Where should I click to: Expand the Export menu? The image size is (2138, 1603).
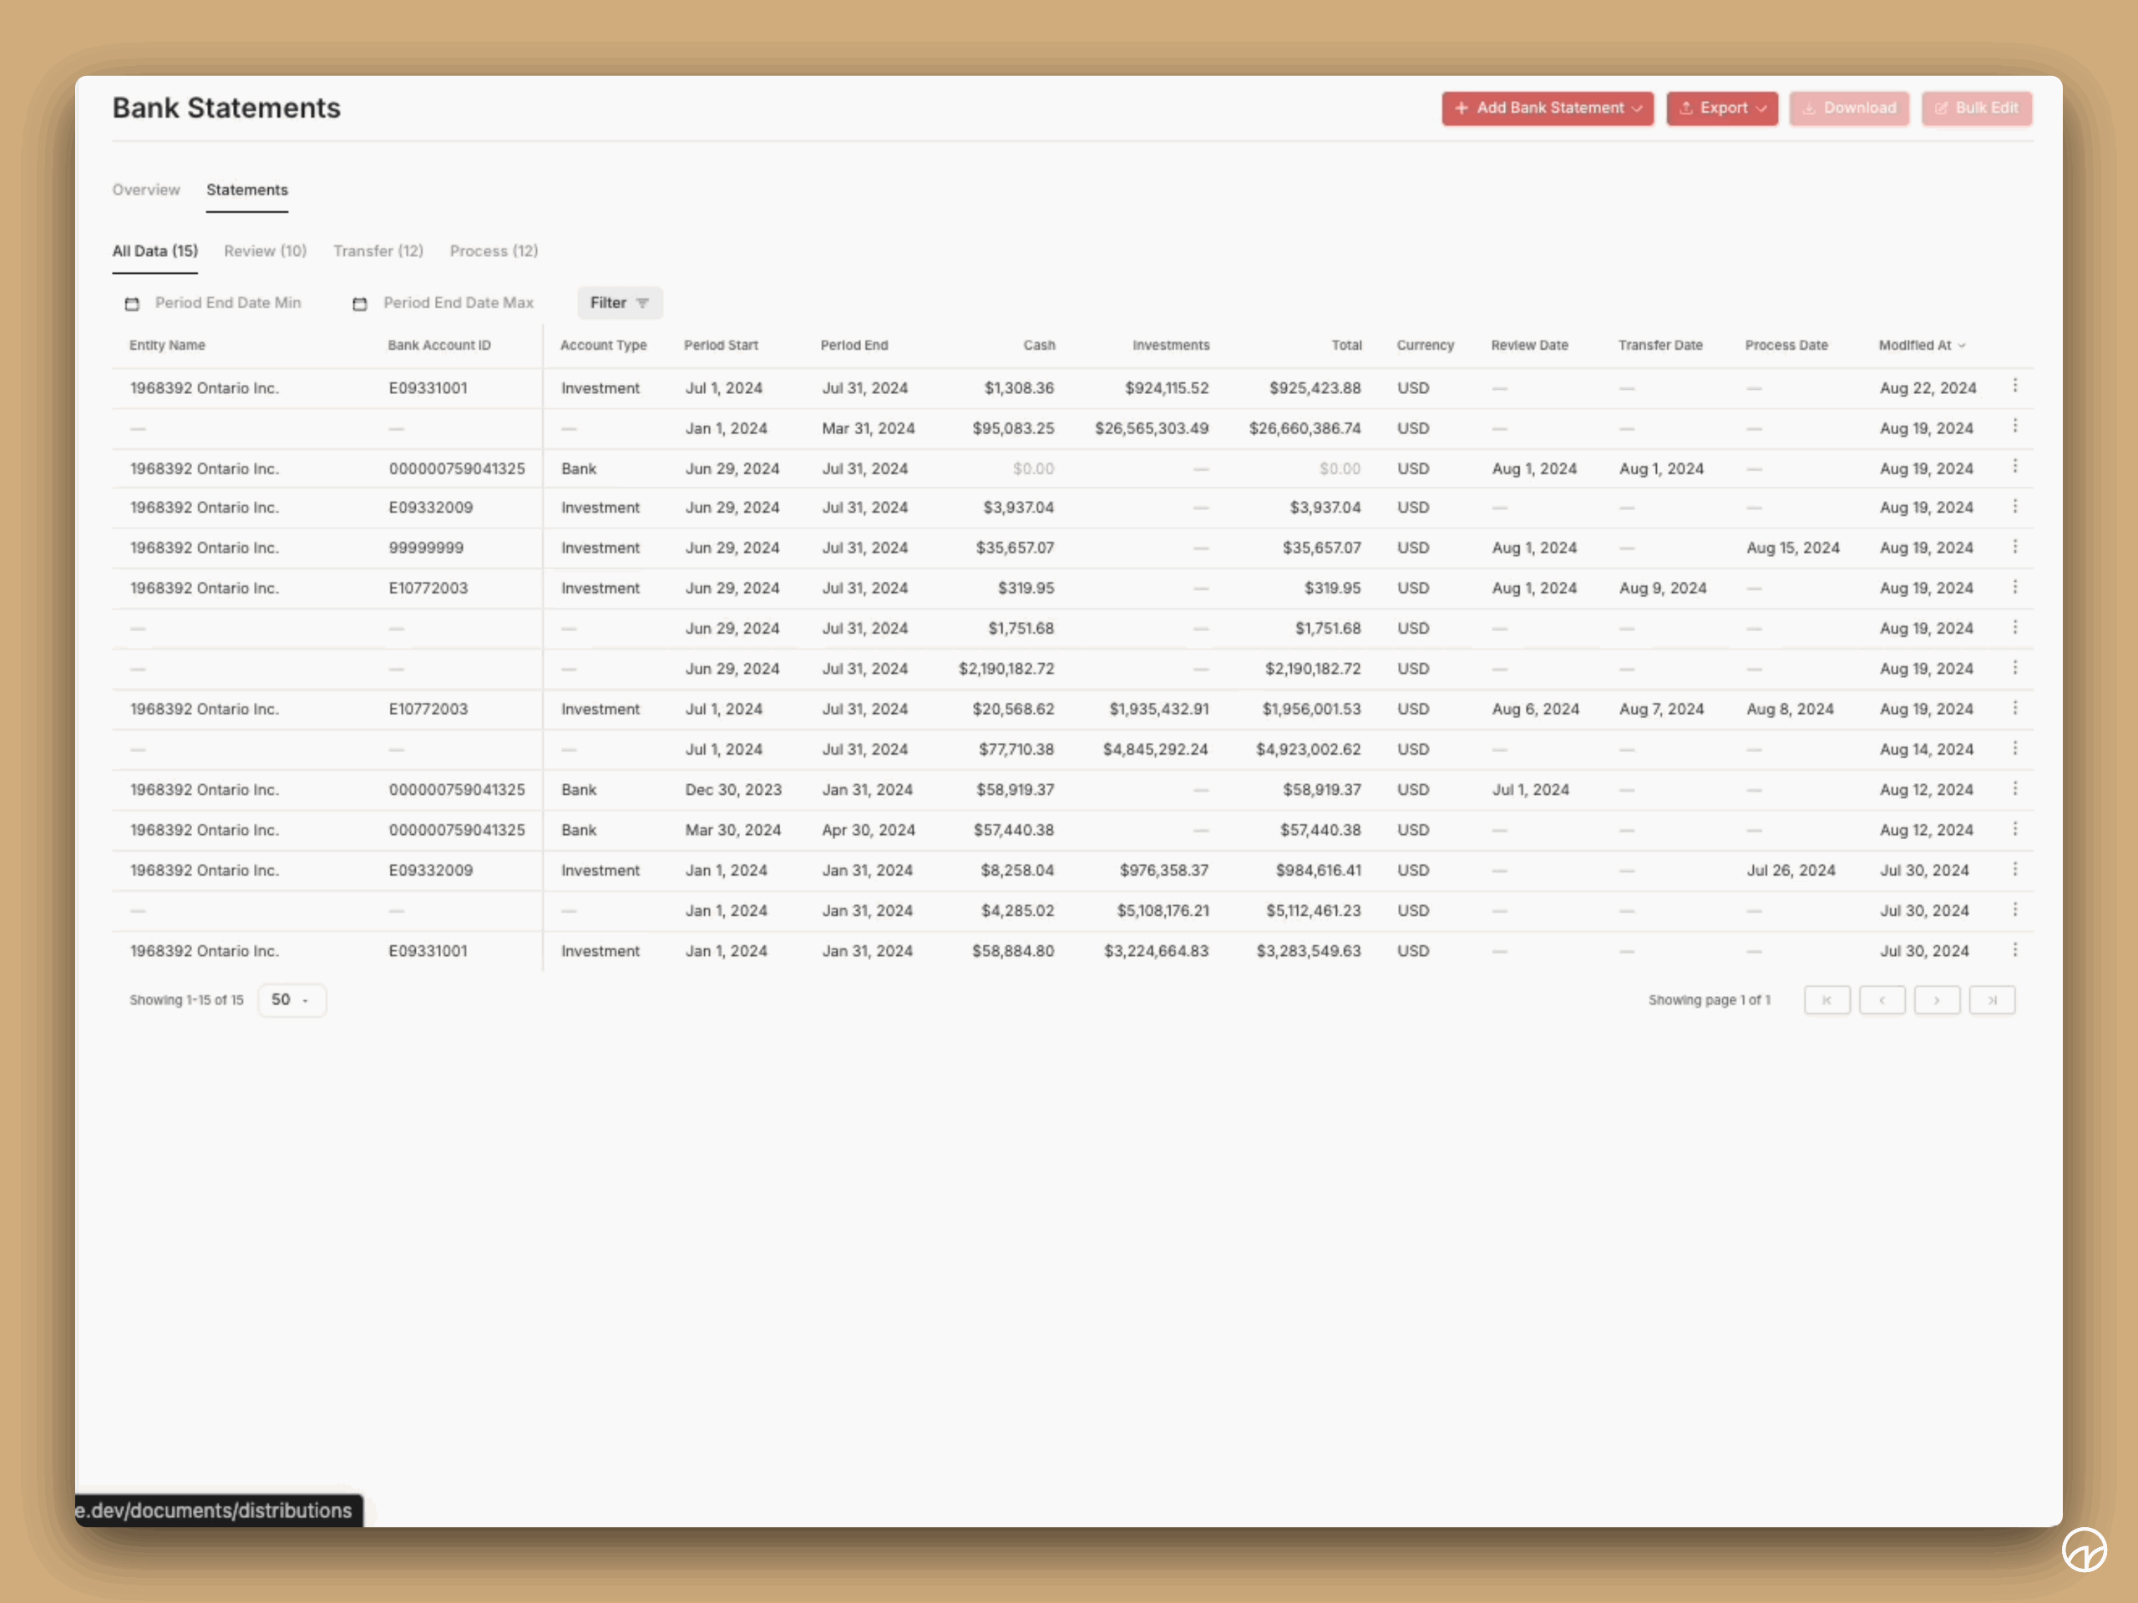tap(1721, 109)
